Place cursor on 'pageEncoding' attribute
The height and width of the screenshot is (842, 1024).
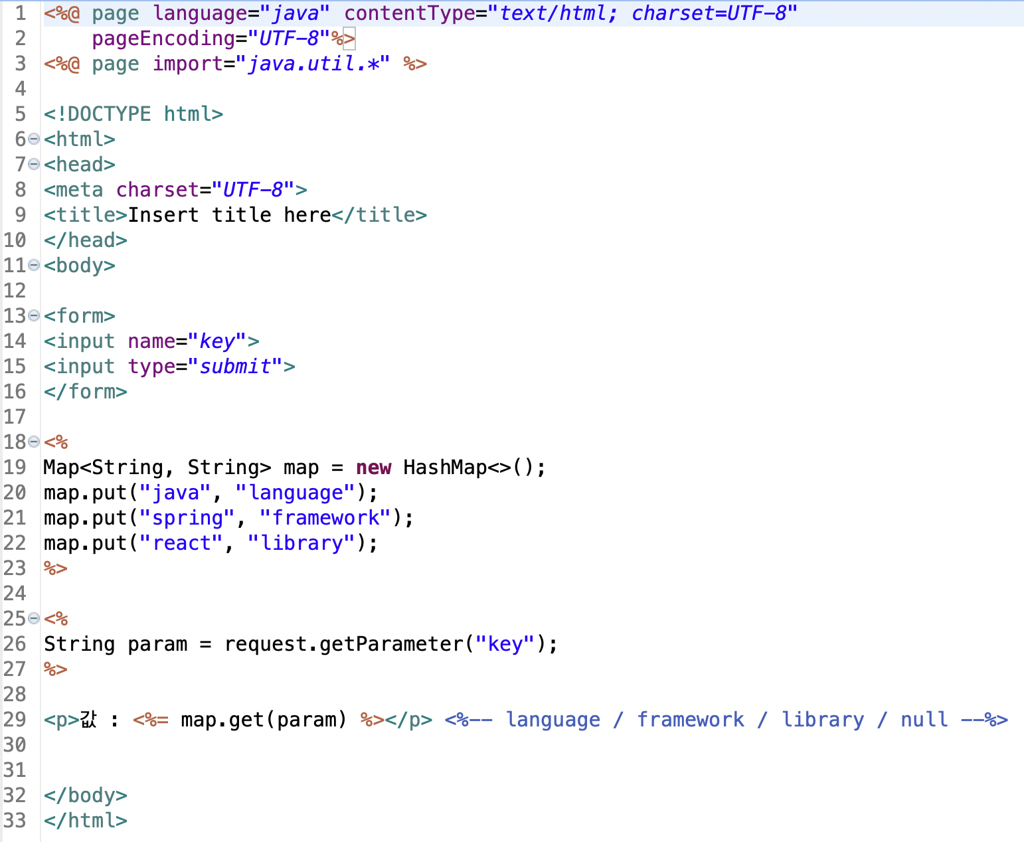point(163,39)
